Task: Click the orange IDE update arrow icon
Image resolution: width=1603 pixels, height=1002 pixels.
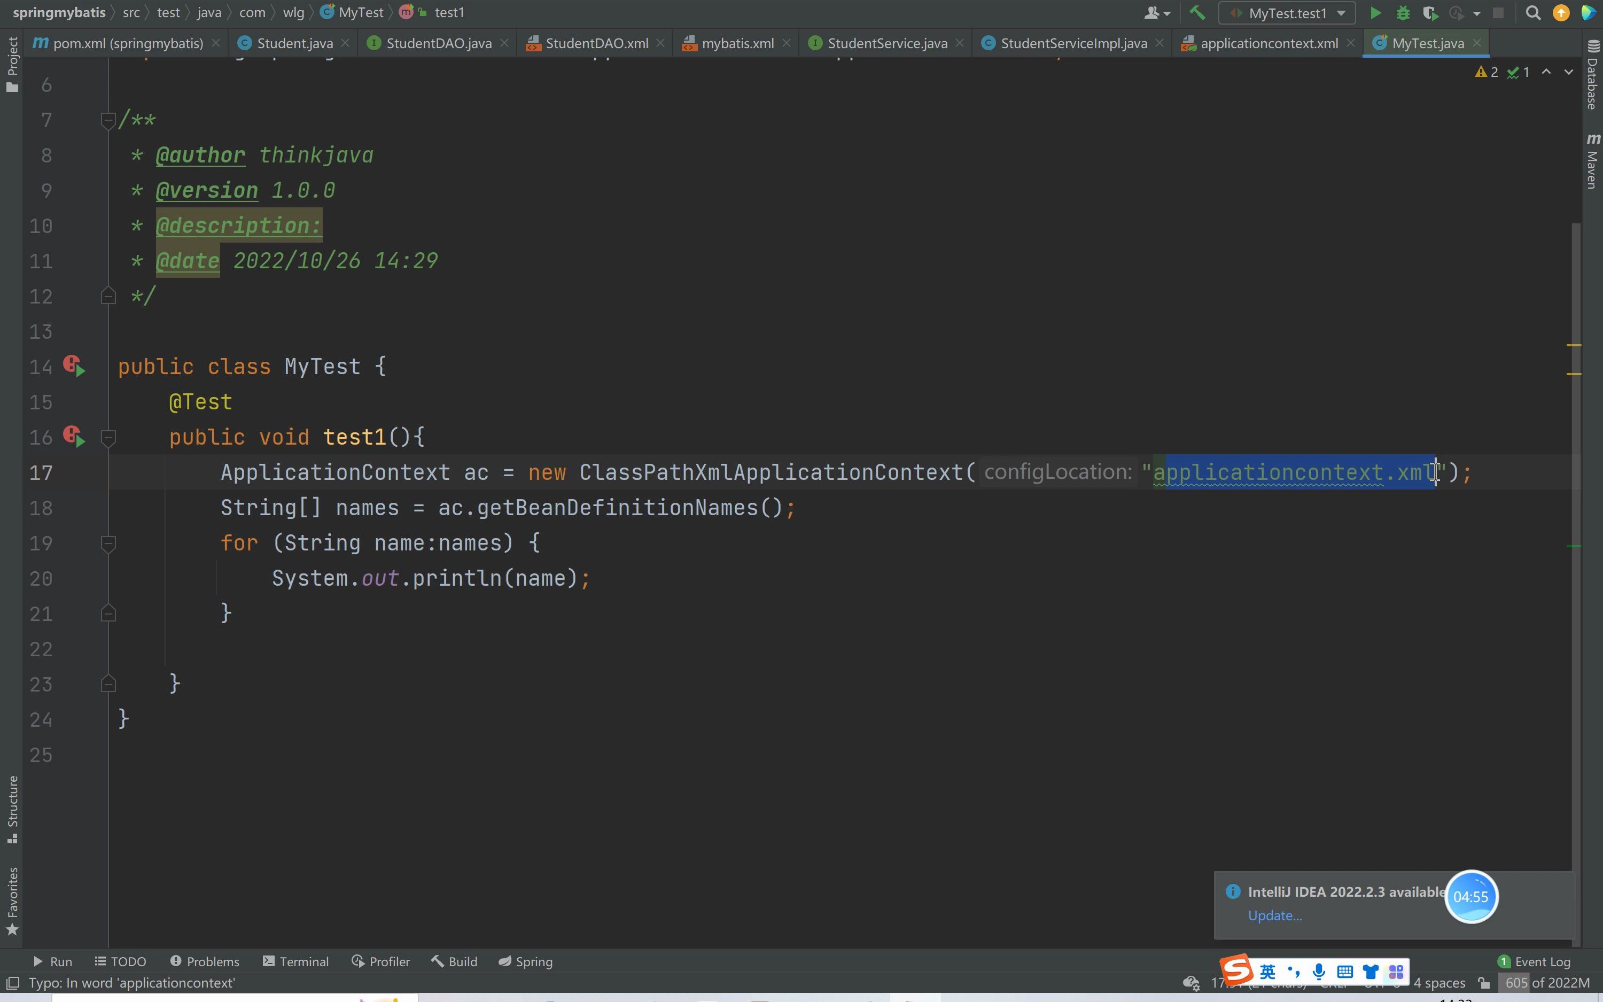Action: click(x=1561, y=13)
